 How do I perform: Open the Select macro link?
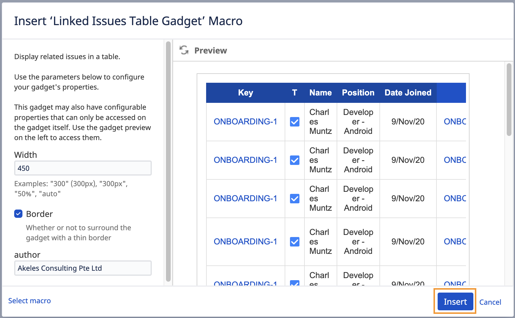click(30, 301)
